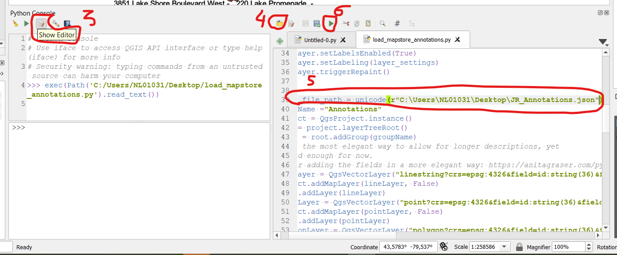Screen dimensions: 617x255
Task: Open console Options wrench icon
Action: tap(55, 24)
